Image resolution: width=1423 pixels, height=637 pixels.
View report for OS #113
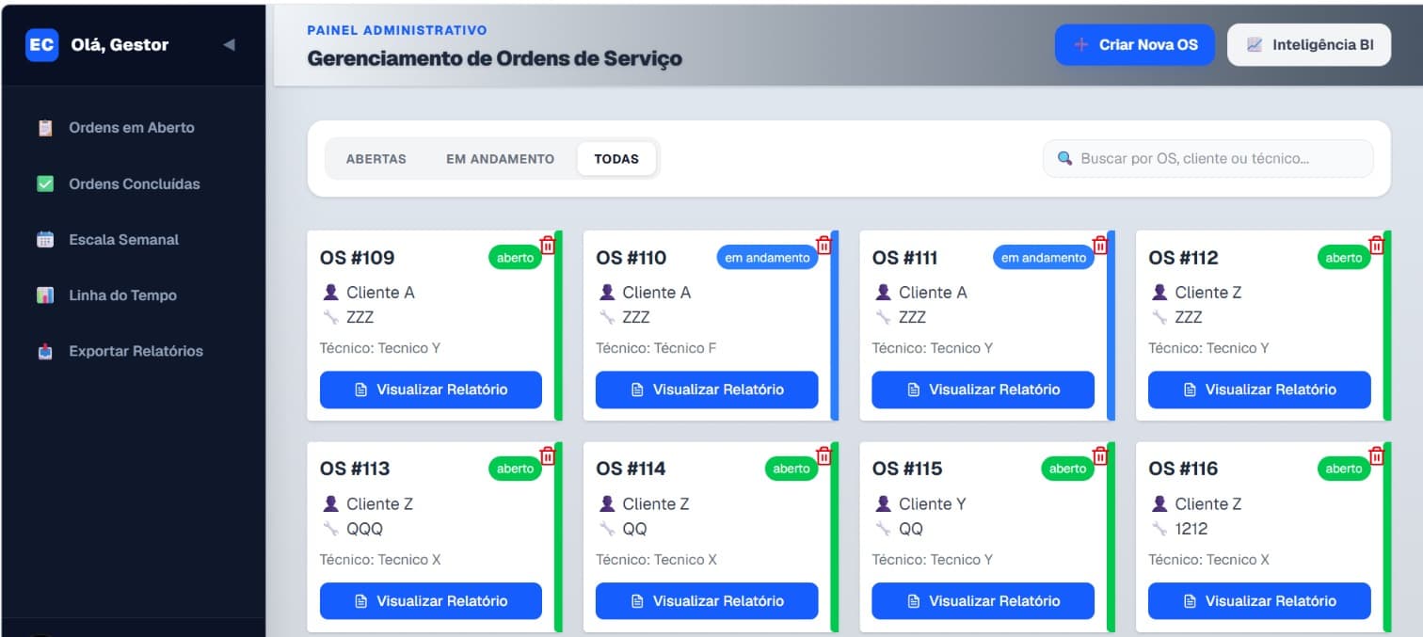click(431, 601)
